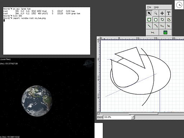Select the Scroll move tool
The height and width of the screenshot is (138, 184).
162,13
